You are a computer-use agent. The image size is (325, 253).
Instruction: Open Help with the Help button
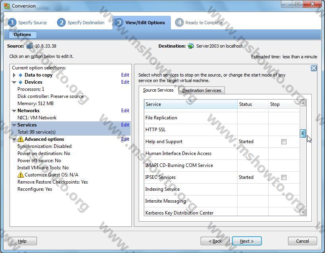click(22, 241)
